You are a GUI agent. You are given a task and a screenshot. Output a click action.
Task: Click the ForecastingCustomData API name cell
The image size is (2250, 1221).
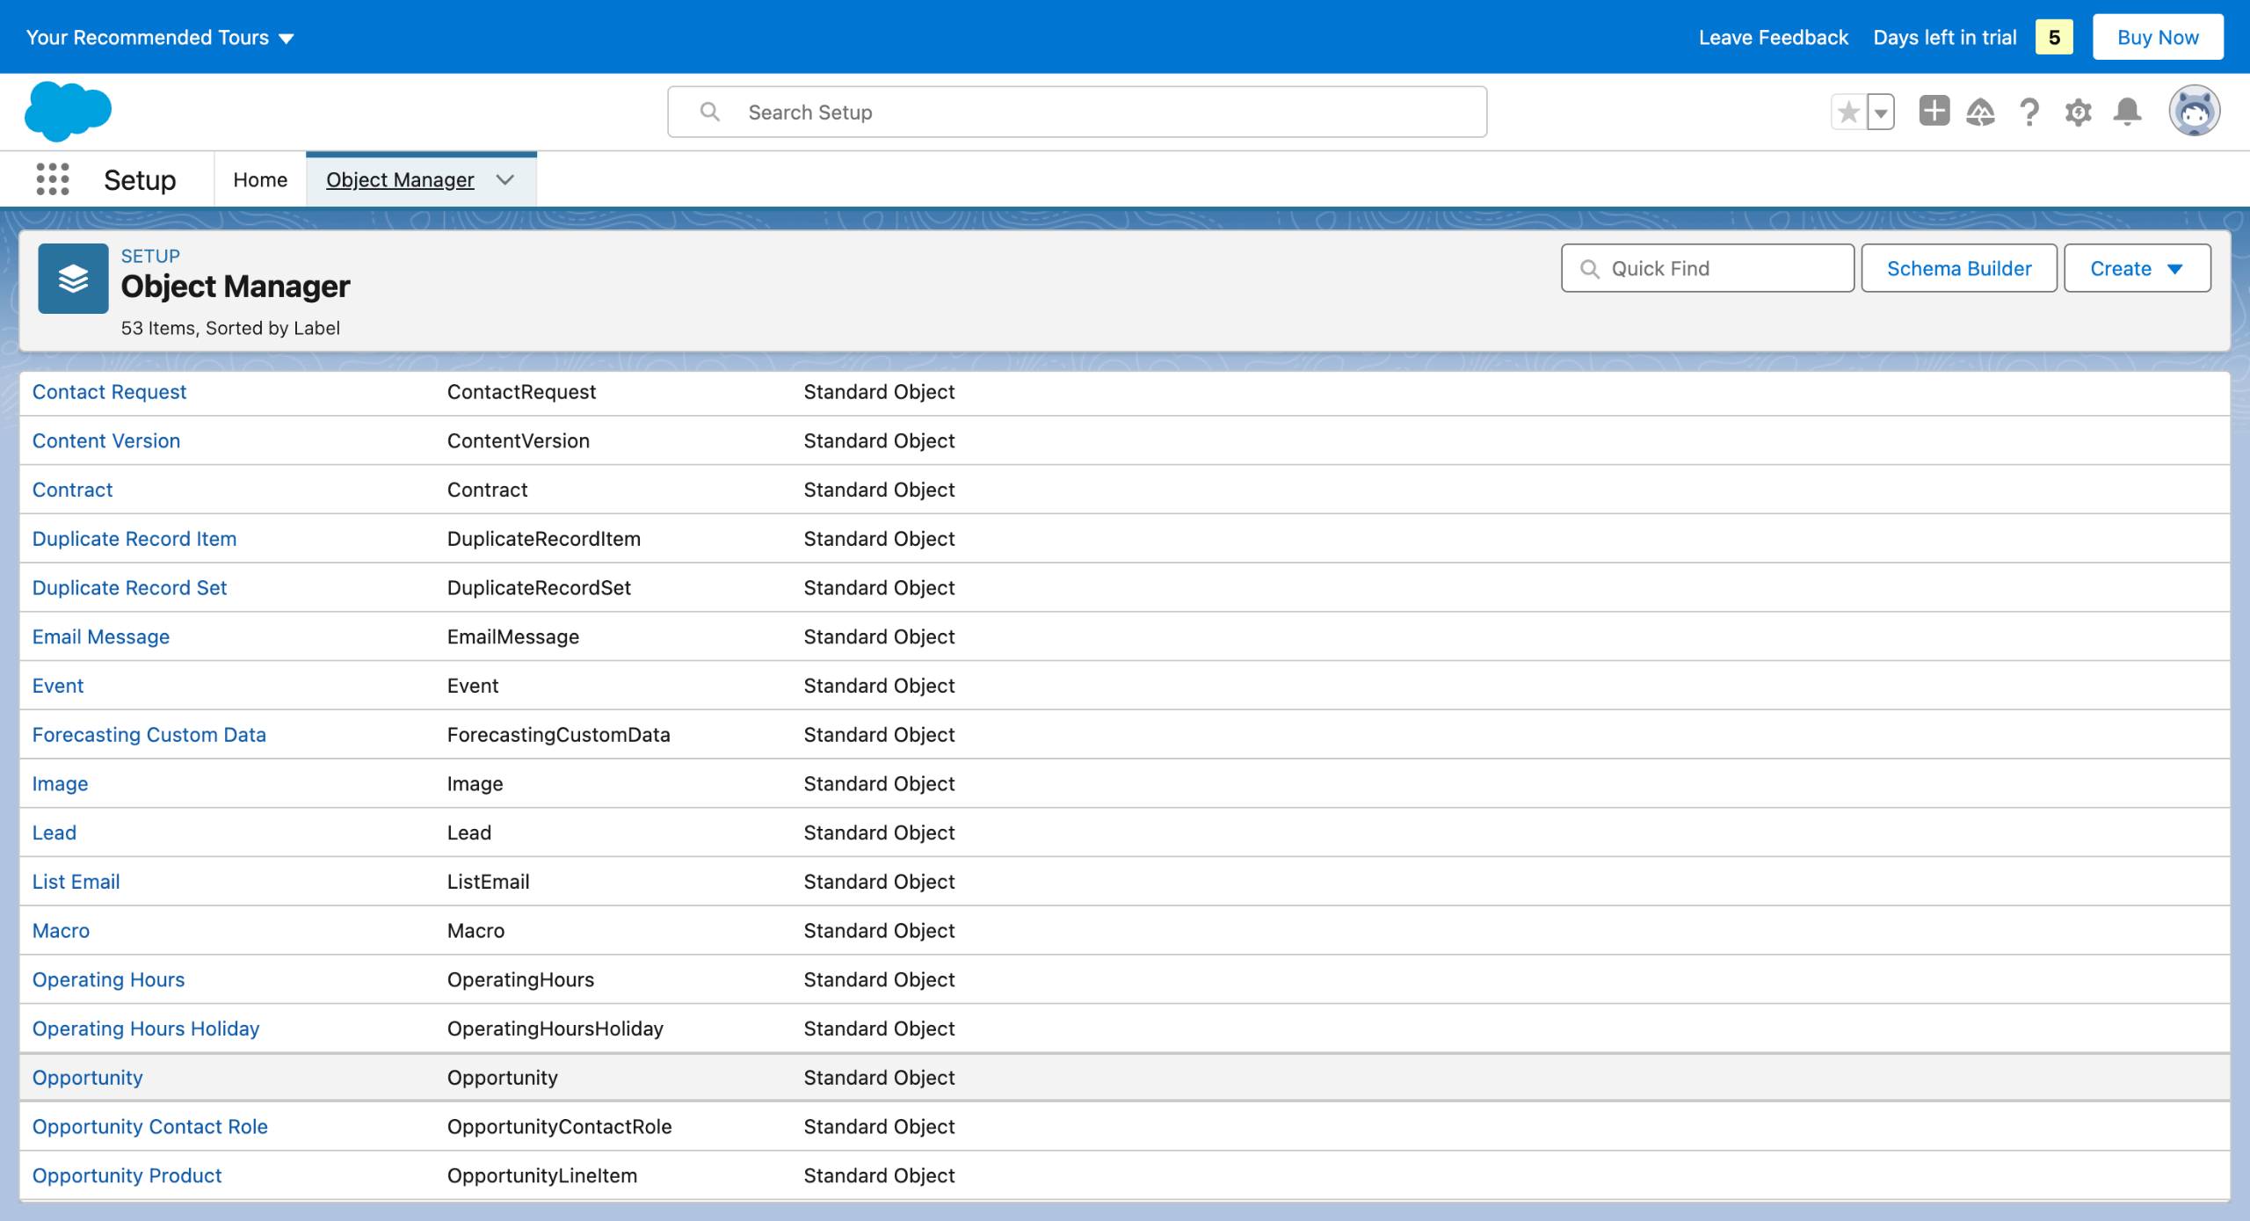[559, 735]
